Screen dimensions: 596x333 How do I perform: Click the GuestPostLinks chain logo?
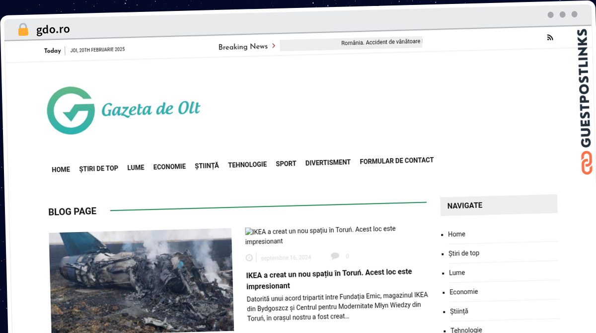pyautogui.click(x=587, y=163)
